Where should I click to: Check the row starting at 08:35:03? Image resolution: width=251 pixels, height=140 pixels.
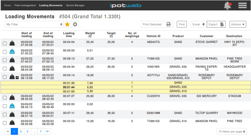(x=5, y=98)
